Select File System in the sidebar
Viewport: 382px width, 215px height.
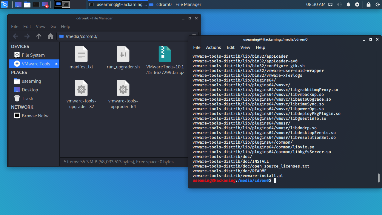(x=34, y=55)
